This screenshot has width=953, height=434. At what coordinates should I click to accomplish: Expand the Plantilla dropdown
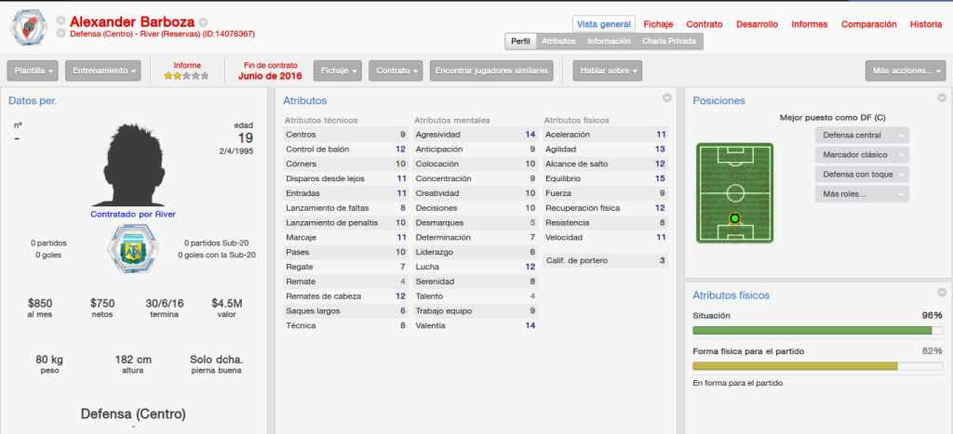point(33,71)
